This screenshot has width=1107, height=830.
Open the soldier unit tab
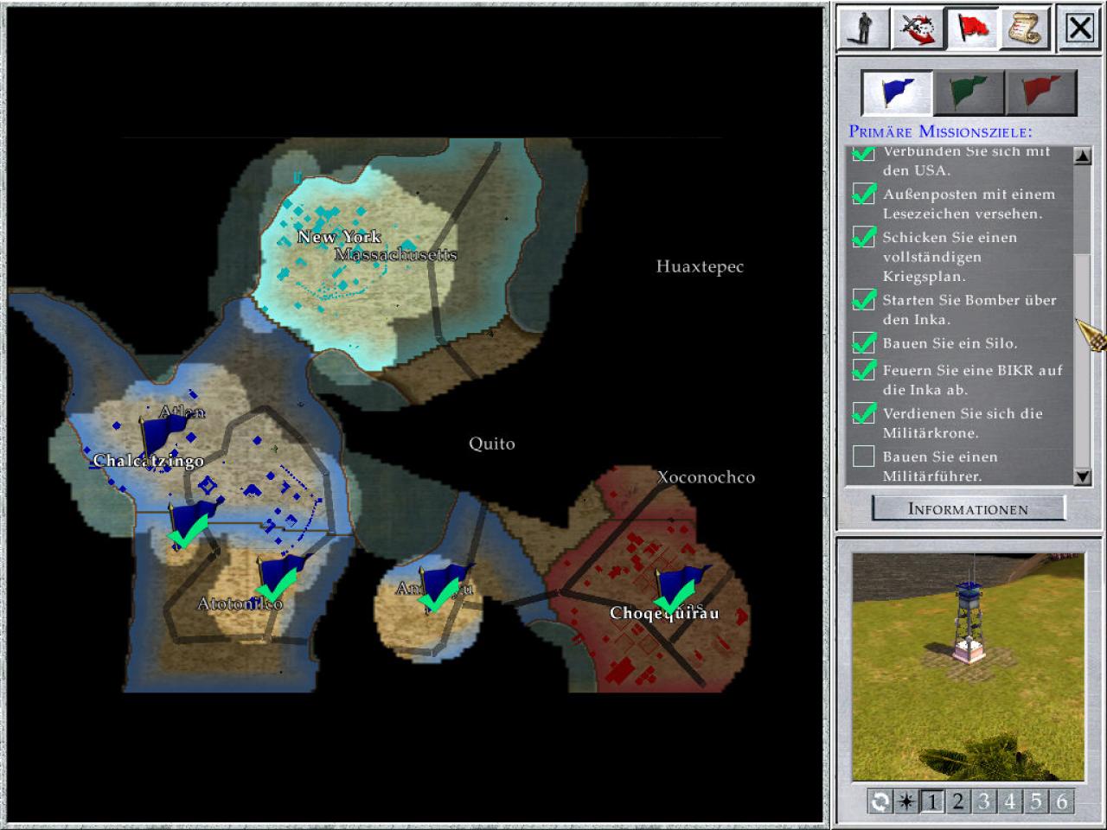coord(863,29)
